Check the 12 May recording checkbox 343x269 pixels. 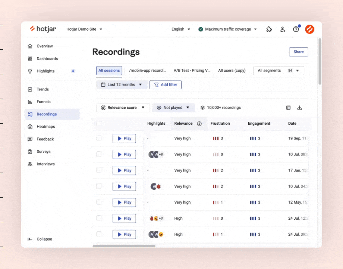point(99,202)
